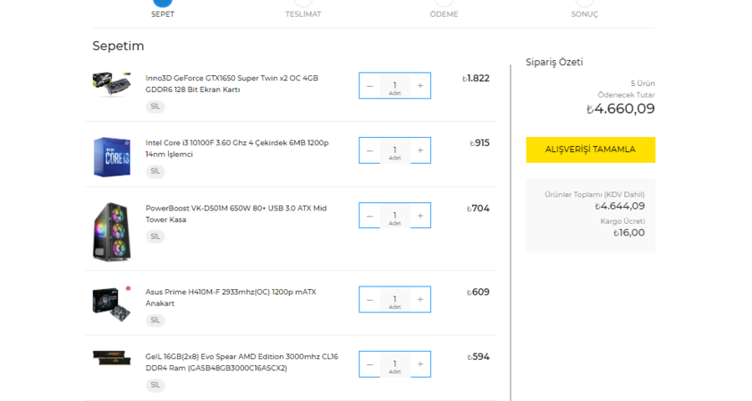Open PowerBoost RGB tower case thumbnail
Image resolution: width=752 pixels, height=401 pixels.
[x=112, y=232]
